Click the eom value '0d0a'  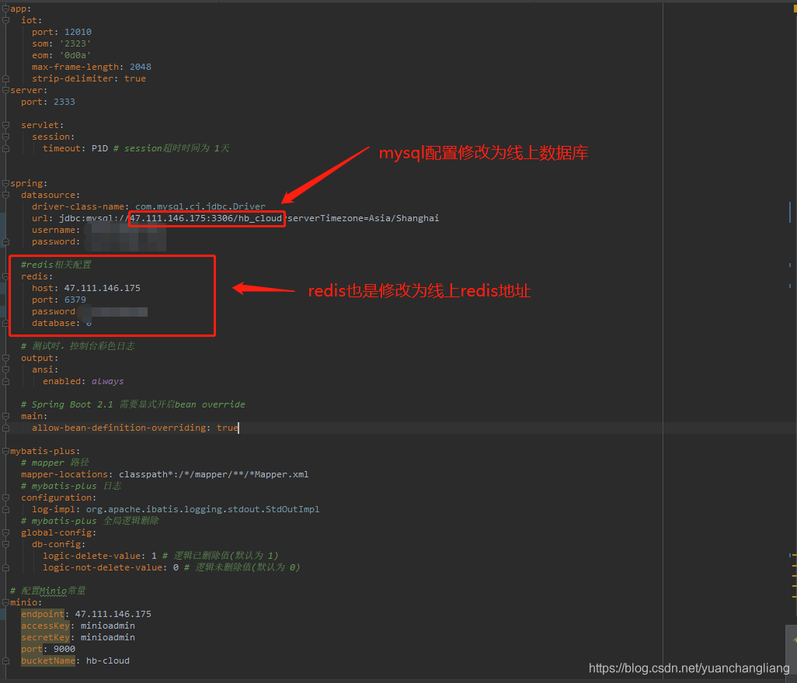click(75, 55)
